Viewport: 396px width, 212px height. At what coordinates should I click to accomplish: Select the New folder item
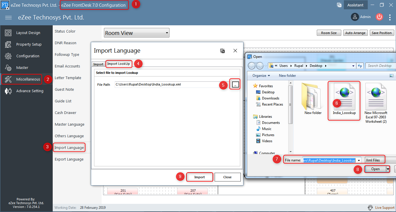pyautogui.click(x=313, y=99)
